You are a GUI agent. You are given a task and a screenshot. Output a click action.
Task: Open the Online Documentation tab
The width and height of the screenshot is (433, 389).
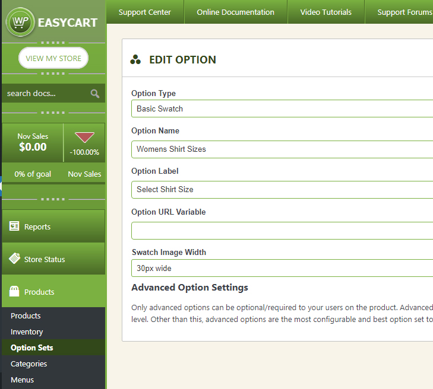[x=235, y=12]
